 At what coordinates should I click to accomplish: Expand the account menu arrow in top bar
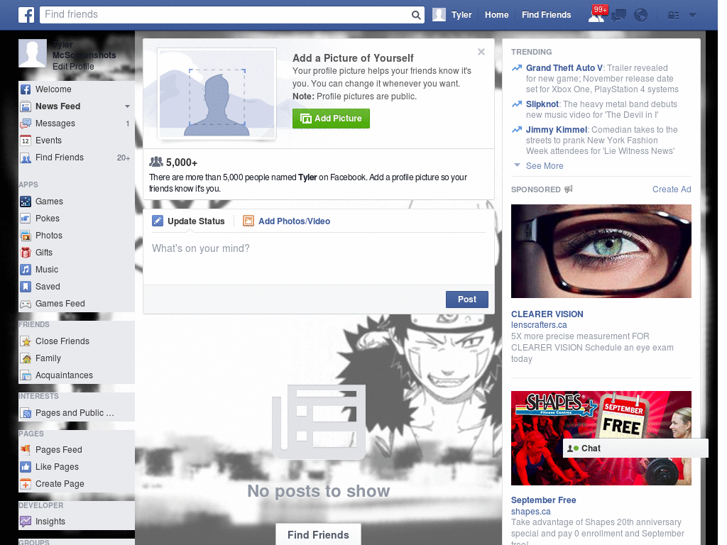point(693,16)
